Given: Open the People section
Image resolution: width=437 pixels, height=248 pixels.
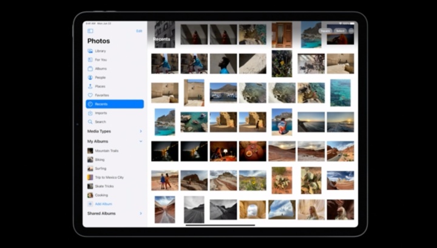Looking at the screenshot, I should [x=100, y=78].
